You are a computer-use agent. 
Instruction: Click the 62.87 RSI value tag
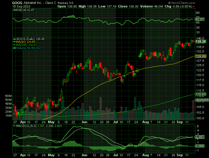point(200,19)
